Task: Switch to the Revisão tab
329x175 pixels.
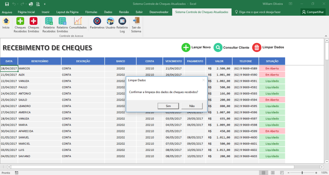Action: point(124,12)
